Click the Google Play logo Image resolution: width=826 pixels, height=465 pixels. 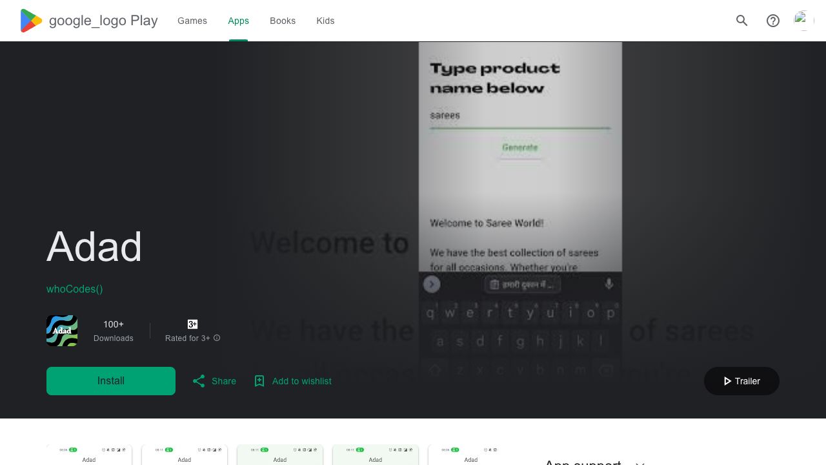click(x=31, y=21)
